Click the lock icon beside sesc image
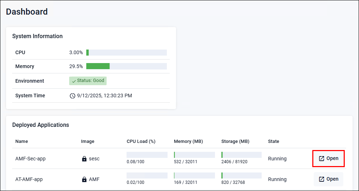Image resolution: width=359 pixels, height=191 pixels. point(84,159)
